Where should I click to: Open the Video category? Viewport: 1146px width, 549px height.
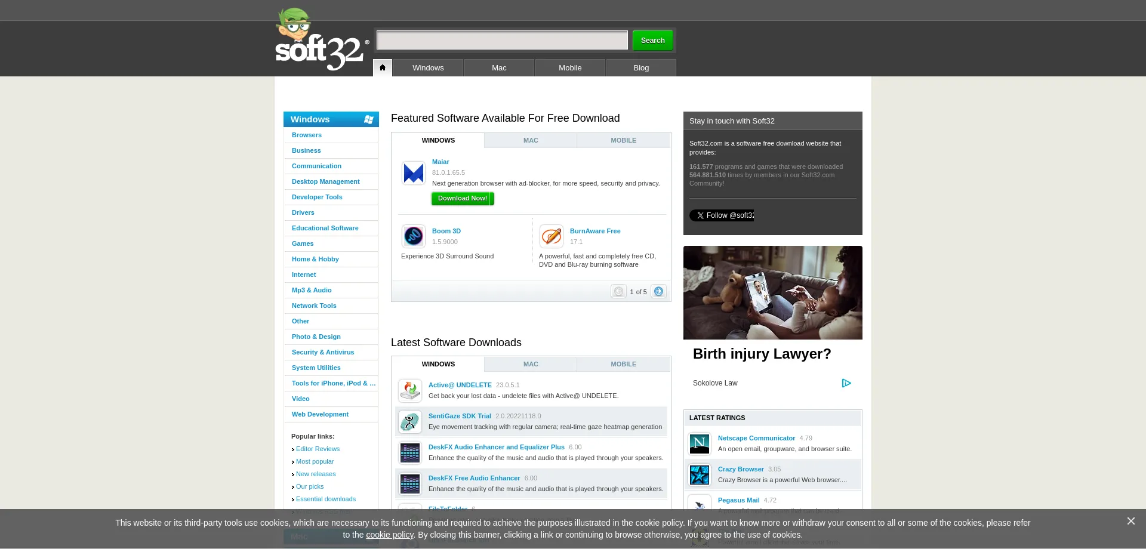pyautogui.click(x=301, y=399)
